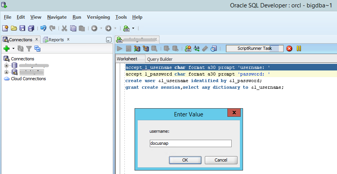
Task: Open the Tools menu
Action: pyautogui.click(x=121, y=17)
